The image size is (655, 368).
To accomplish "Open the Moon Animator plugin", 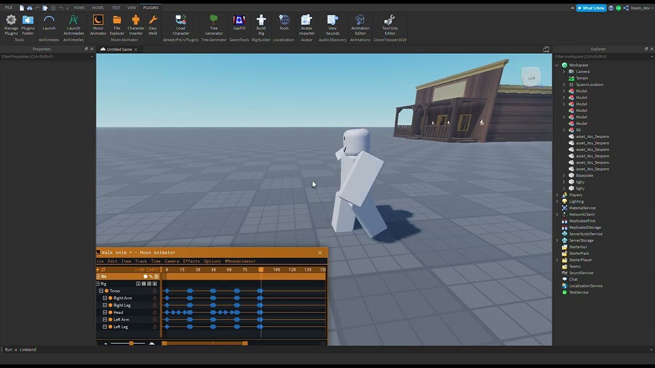I will [x=98, y=25].
